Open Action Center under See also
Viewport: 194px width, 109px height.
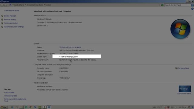pos(9,92)
